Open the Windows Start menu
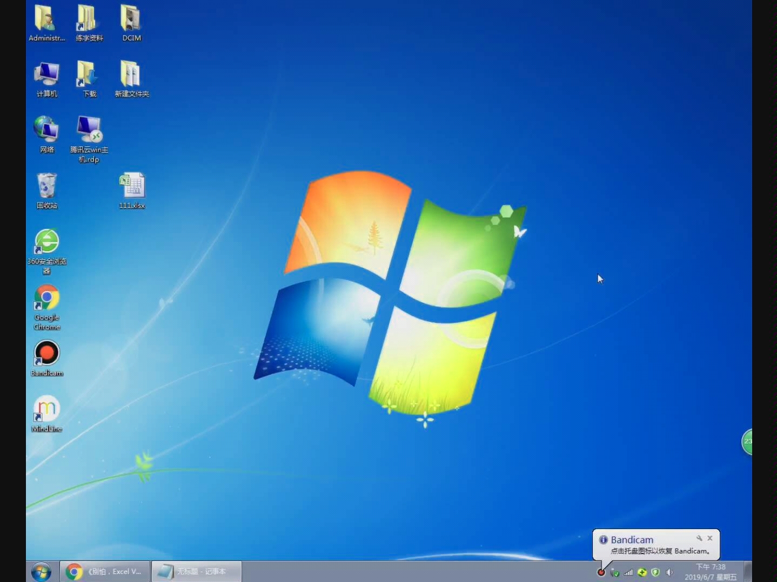Viewport: 777px width, 582px height. click(x=41, y=571)
